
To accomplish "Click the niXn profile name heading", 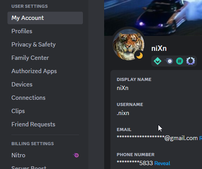I will tap(159, 48).
